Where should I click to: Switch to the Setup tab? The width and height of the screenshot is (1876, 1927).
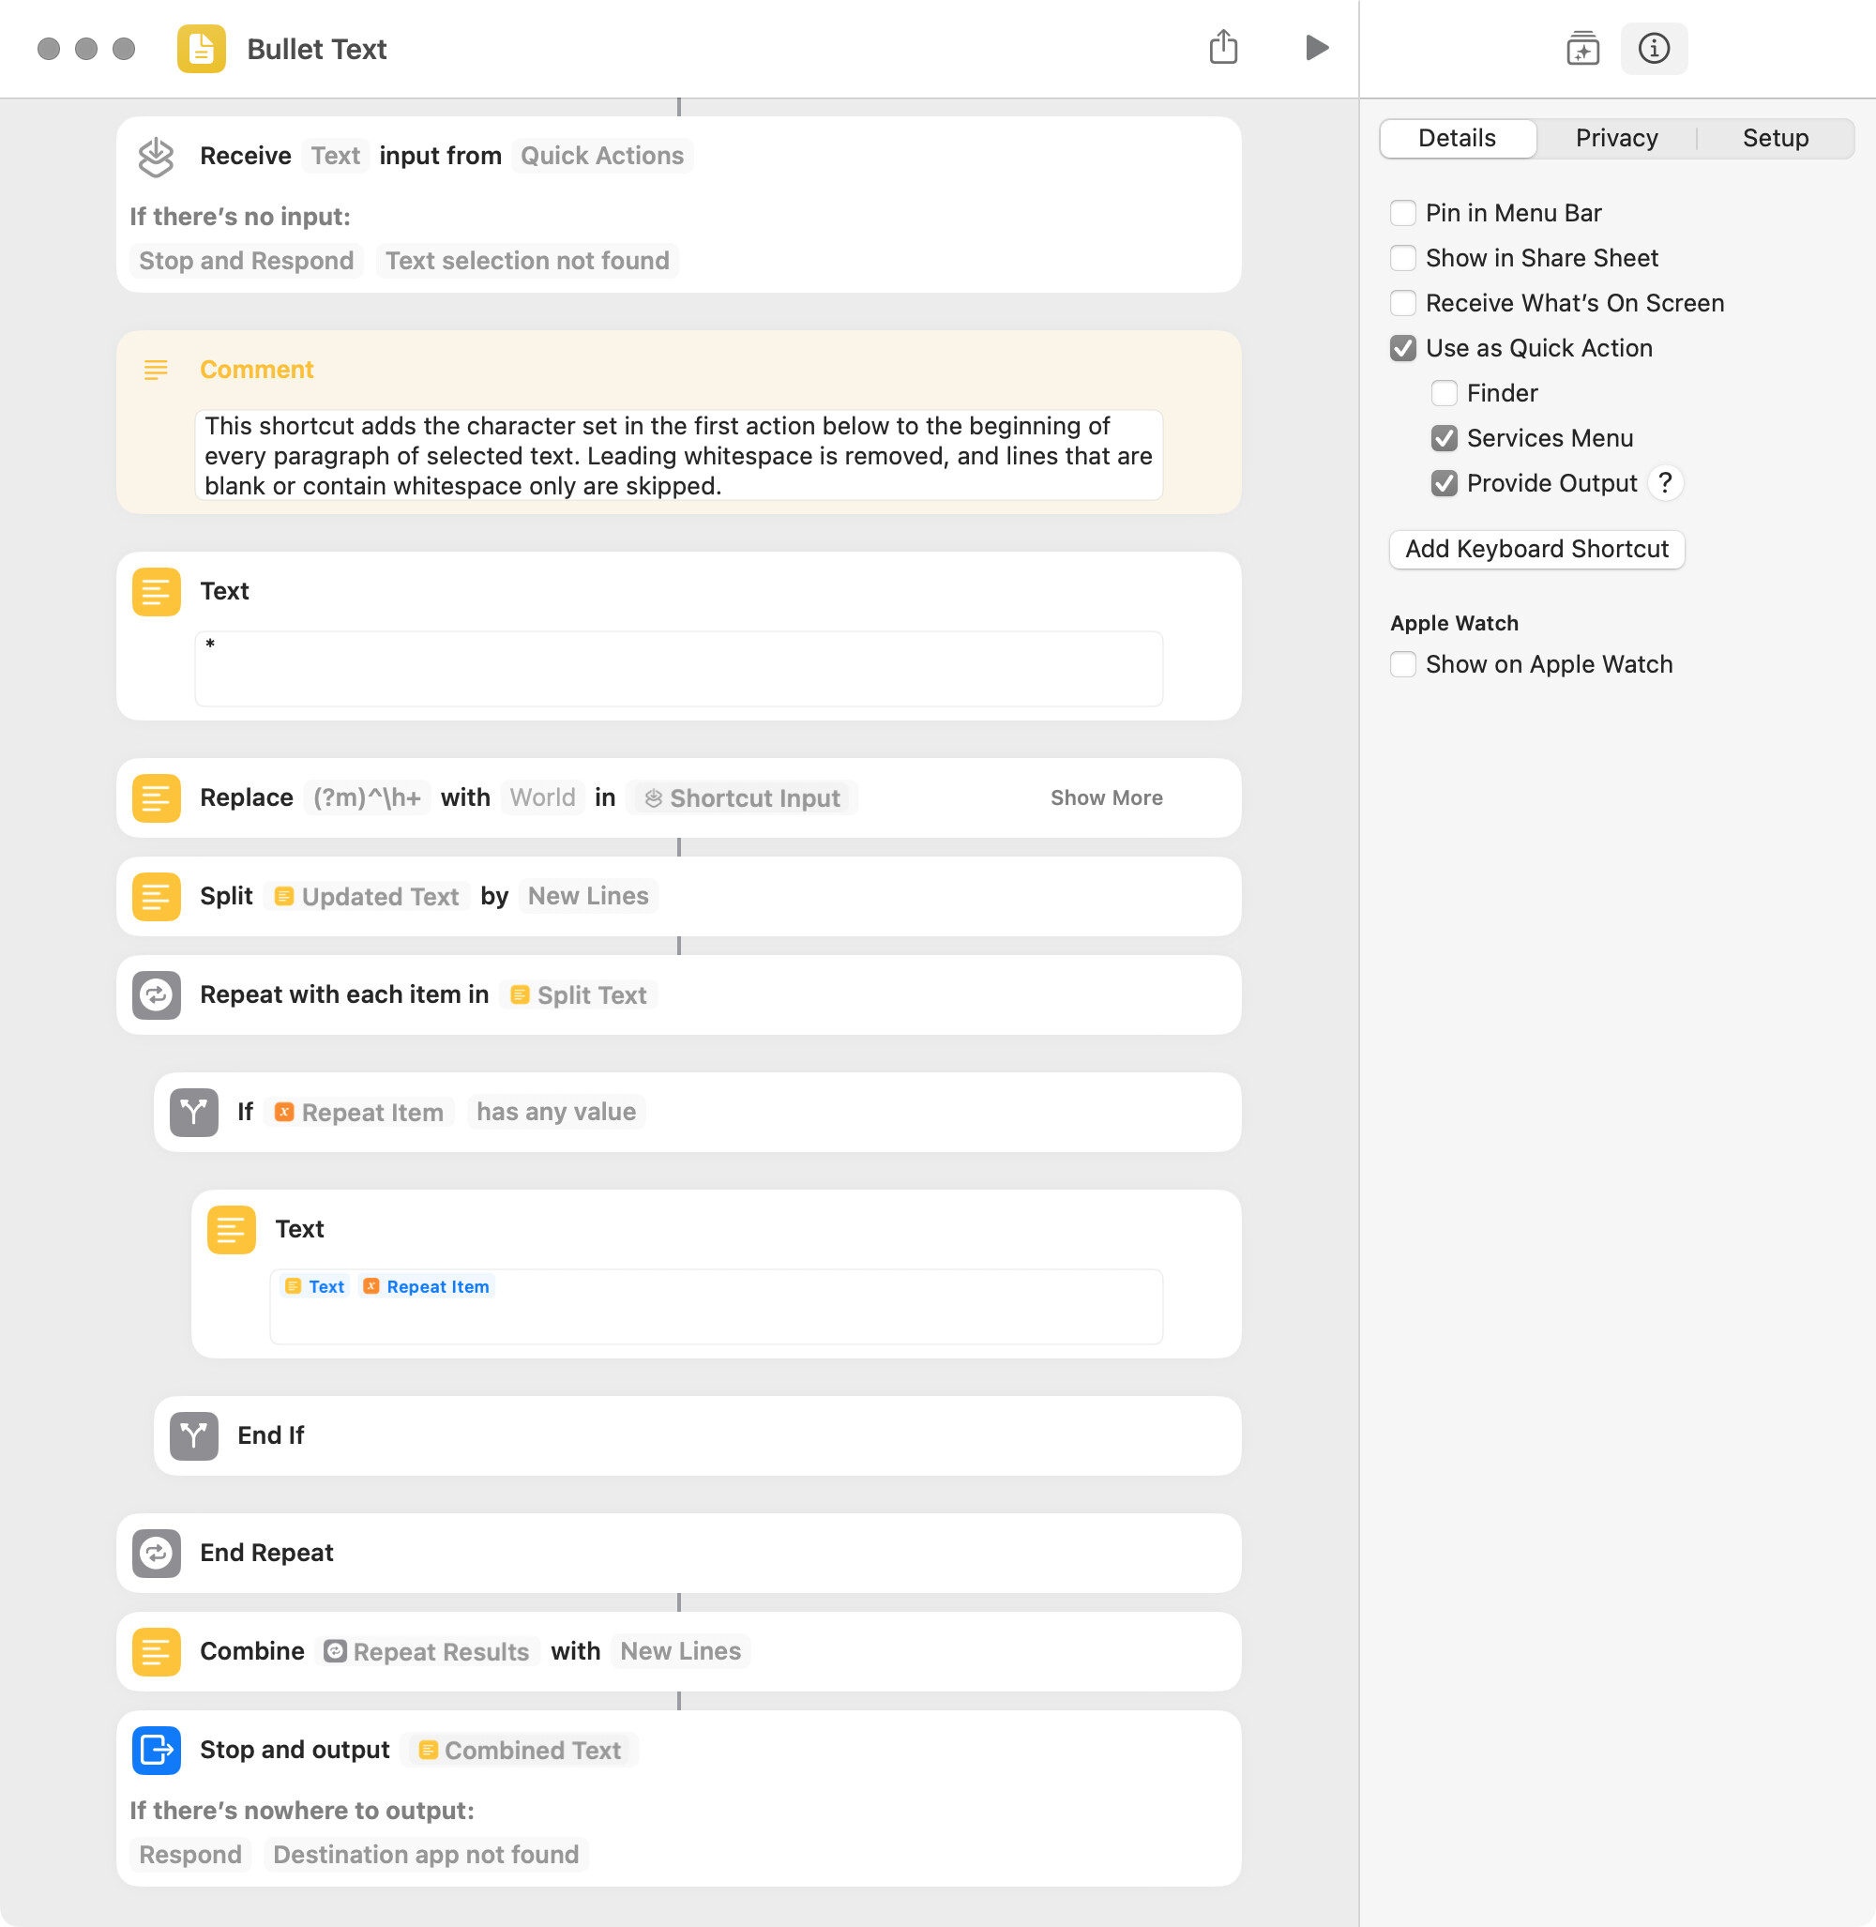point(1776,138)
